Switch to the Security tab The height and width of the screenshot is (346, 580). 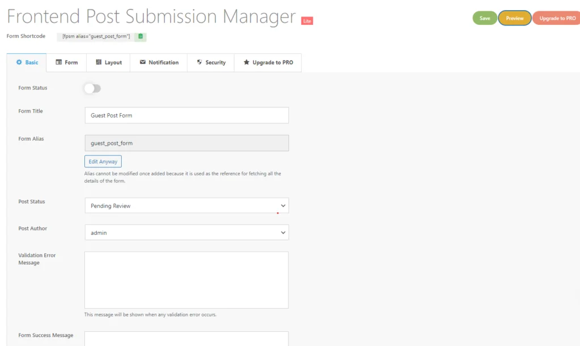211,63
